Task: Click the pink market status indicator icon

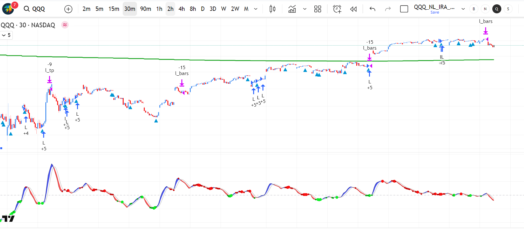Action: (x=65, y=25)
